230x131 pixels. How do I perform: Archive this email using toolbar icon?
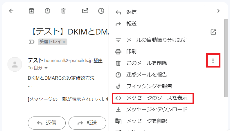pyautogui.click(x=31, y=11)
